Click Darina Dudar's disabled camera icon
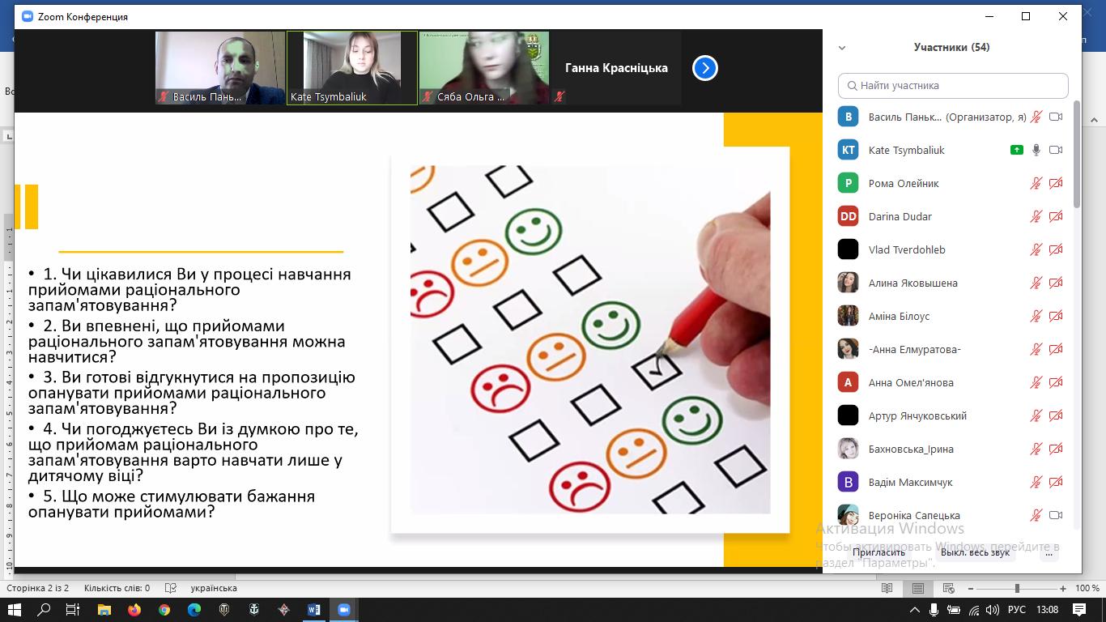1106x622 pixels. [x=1055, y=216]
